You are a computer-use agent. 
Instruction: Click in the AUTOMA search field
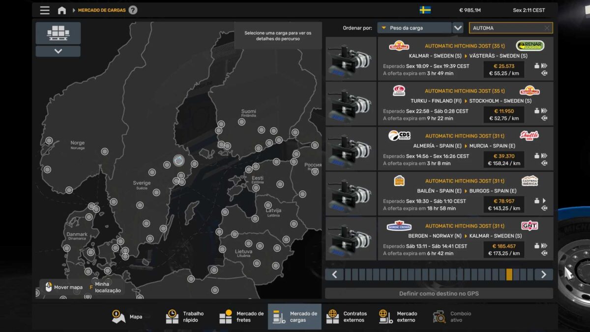pos(505,28)
